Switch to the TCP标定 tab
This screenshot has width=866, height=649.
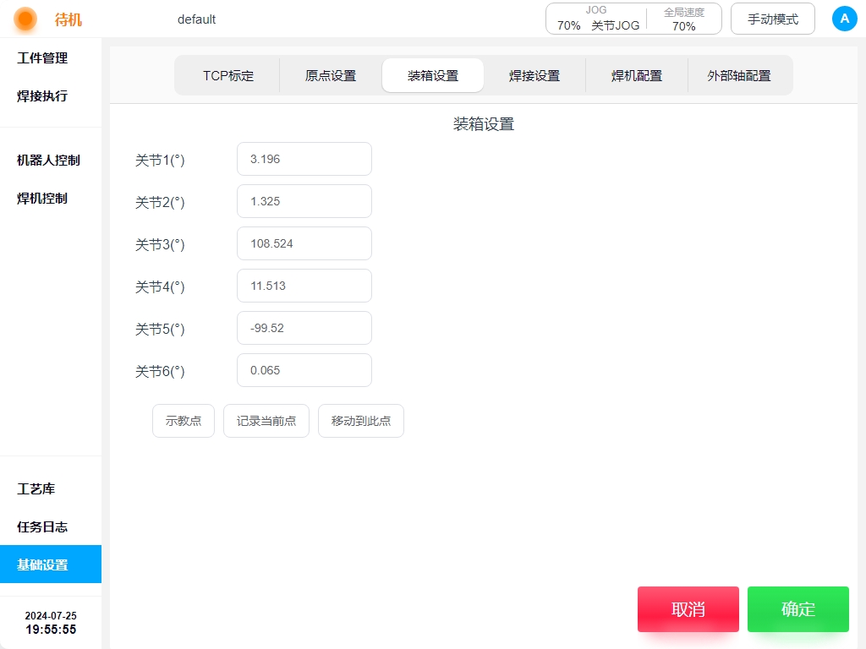tap(228, 75)
